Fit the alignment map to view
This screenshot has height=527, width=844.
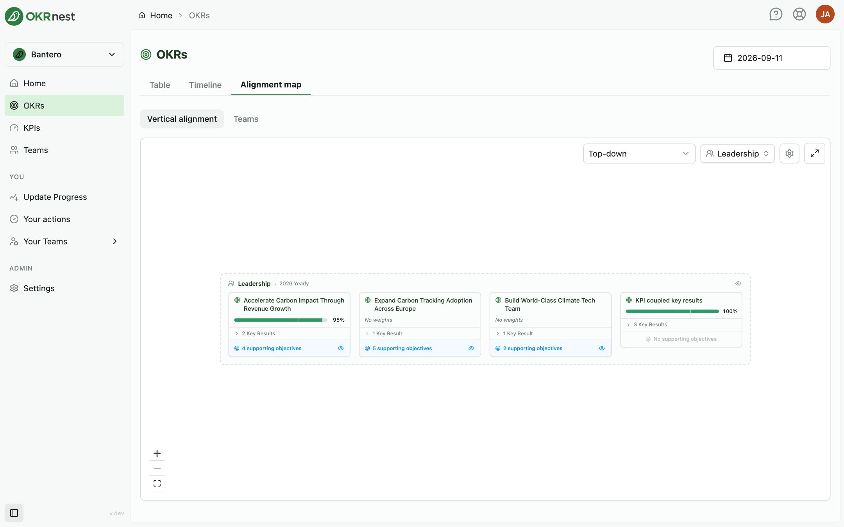pyautogui.click(x=157, y=483)
